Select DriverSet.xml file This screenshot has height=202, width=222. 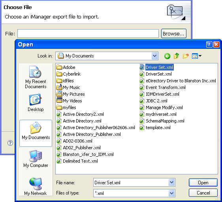[x=156, y=74]
